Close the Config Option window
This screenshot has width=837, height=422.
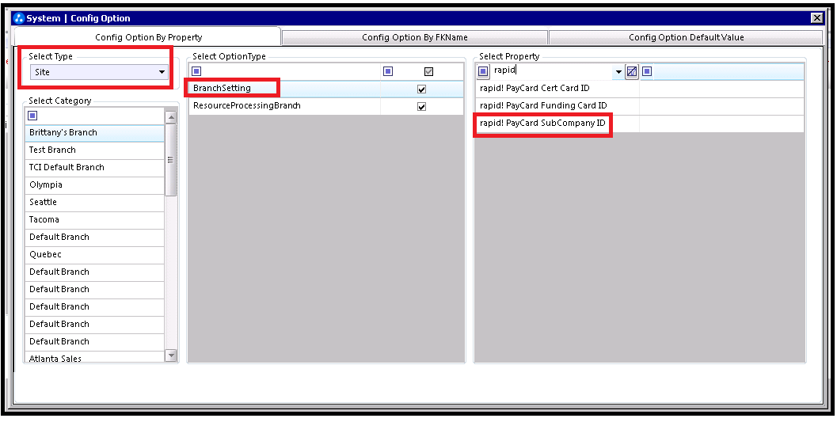point(816,18)
